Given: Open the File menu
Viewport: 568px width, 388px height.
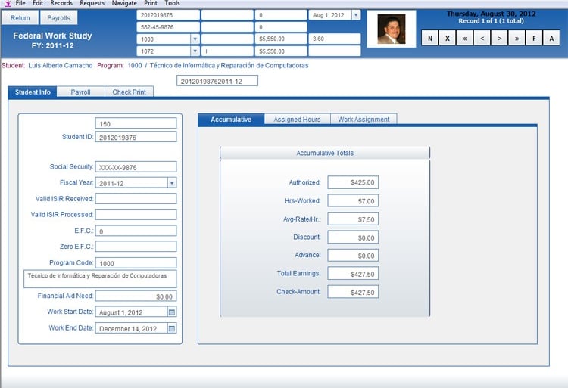Looking at the screenshot, I should coord(20,3).
